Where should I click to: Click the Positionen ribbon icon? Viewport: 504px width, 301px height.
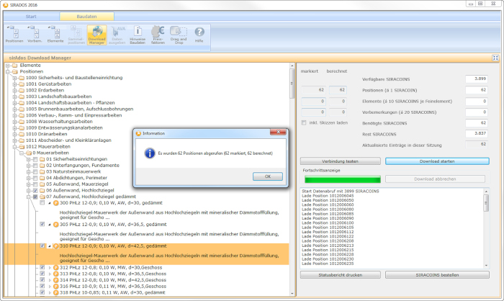[x=14, y=35]
